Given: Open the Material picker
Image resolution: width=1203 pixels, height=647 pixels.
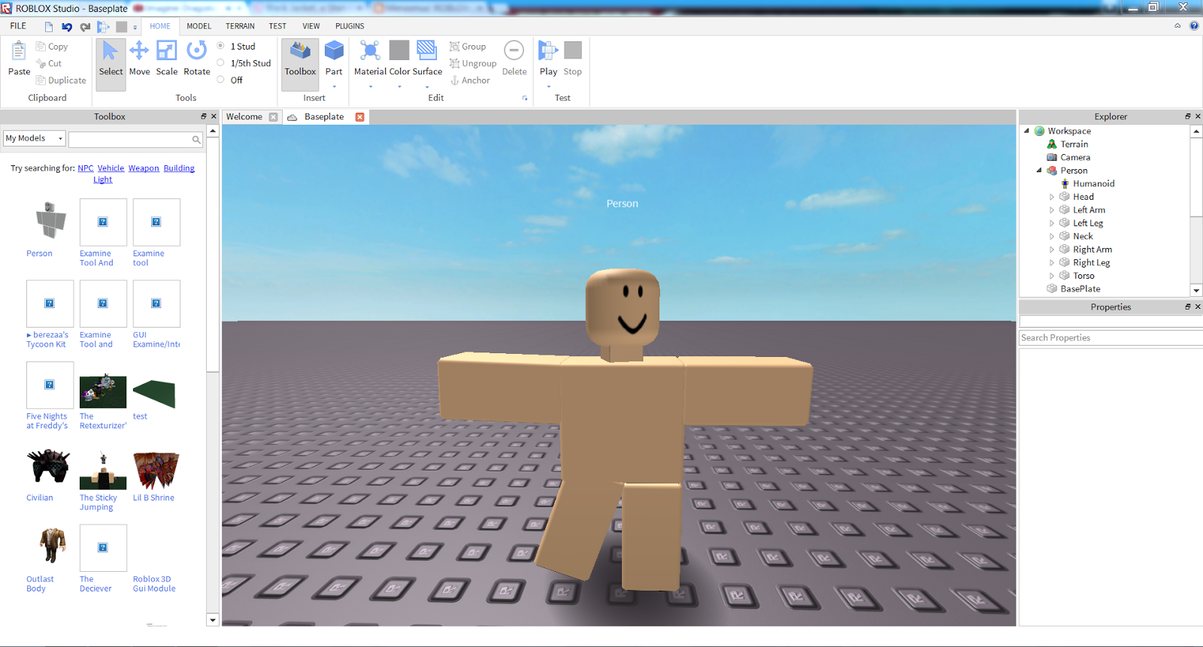Looking at the screenshot, I should click(x=370, y=59).
